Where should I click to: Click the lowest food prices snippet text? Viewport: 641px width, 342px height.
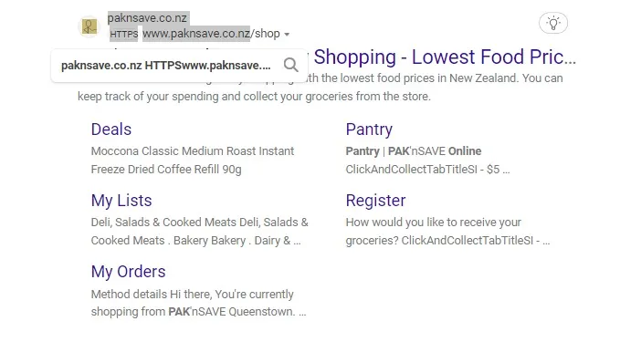point(320,88)
